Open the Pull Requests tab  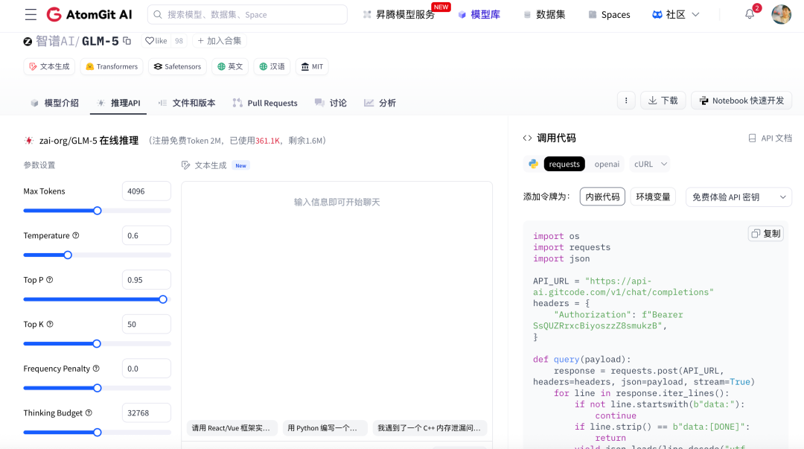click(x=265, y=103)
